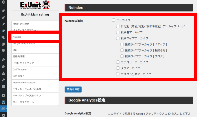Click the ExUnit logo image

pyautogui.click(x=35, y=5)
